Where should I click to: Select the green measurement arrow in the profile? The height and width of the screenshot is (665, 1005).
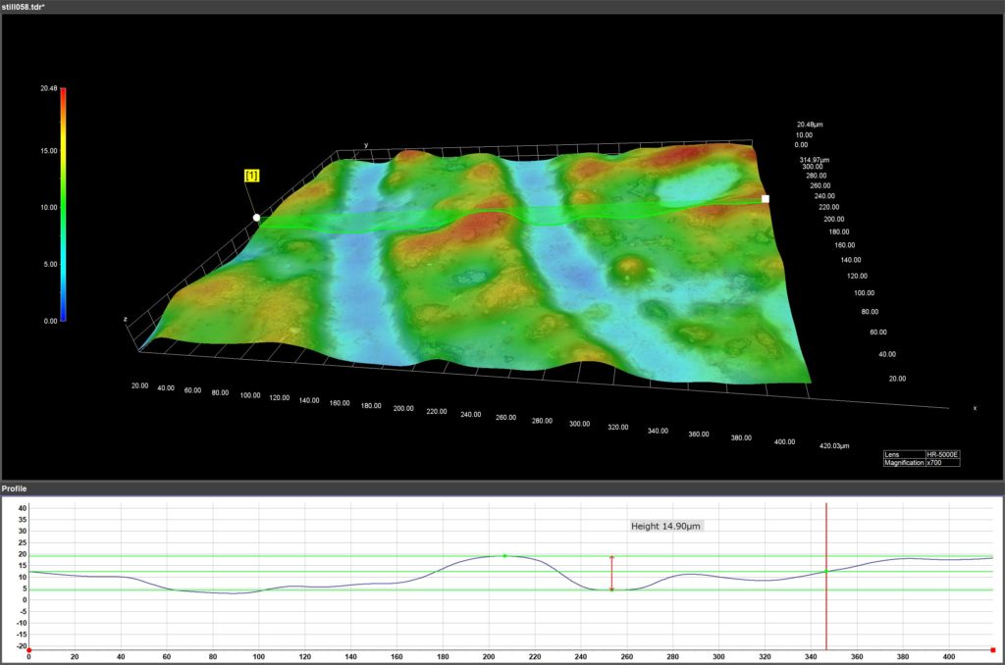pyautogui.click(x=610, y=571)
